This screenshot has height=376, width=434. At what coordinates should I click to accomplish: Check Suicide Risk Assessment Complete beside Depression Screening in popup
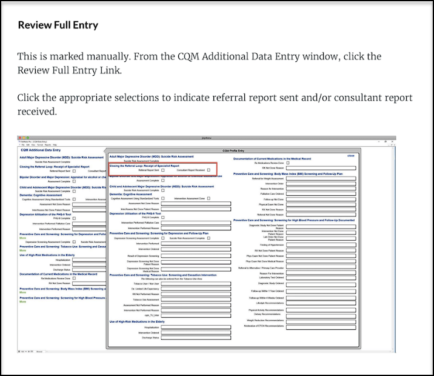(x=209, y=238)
